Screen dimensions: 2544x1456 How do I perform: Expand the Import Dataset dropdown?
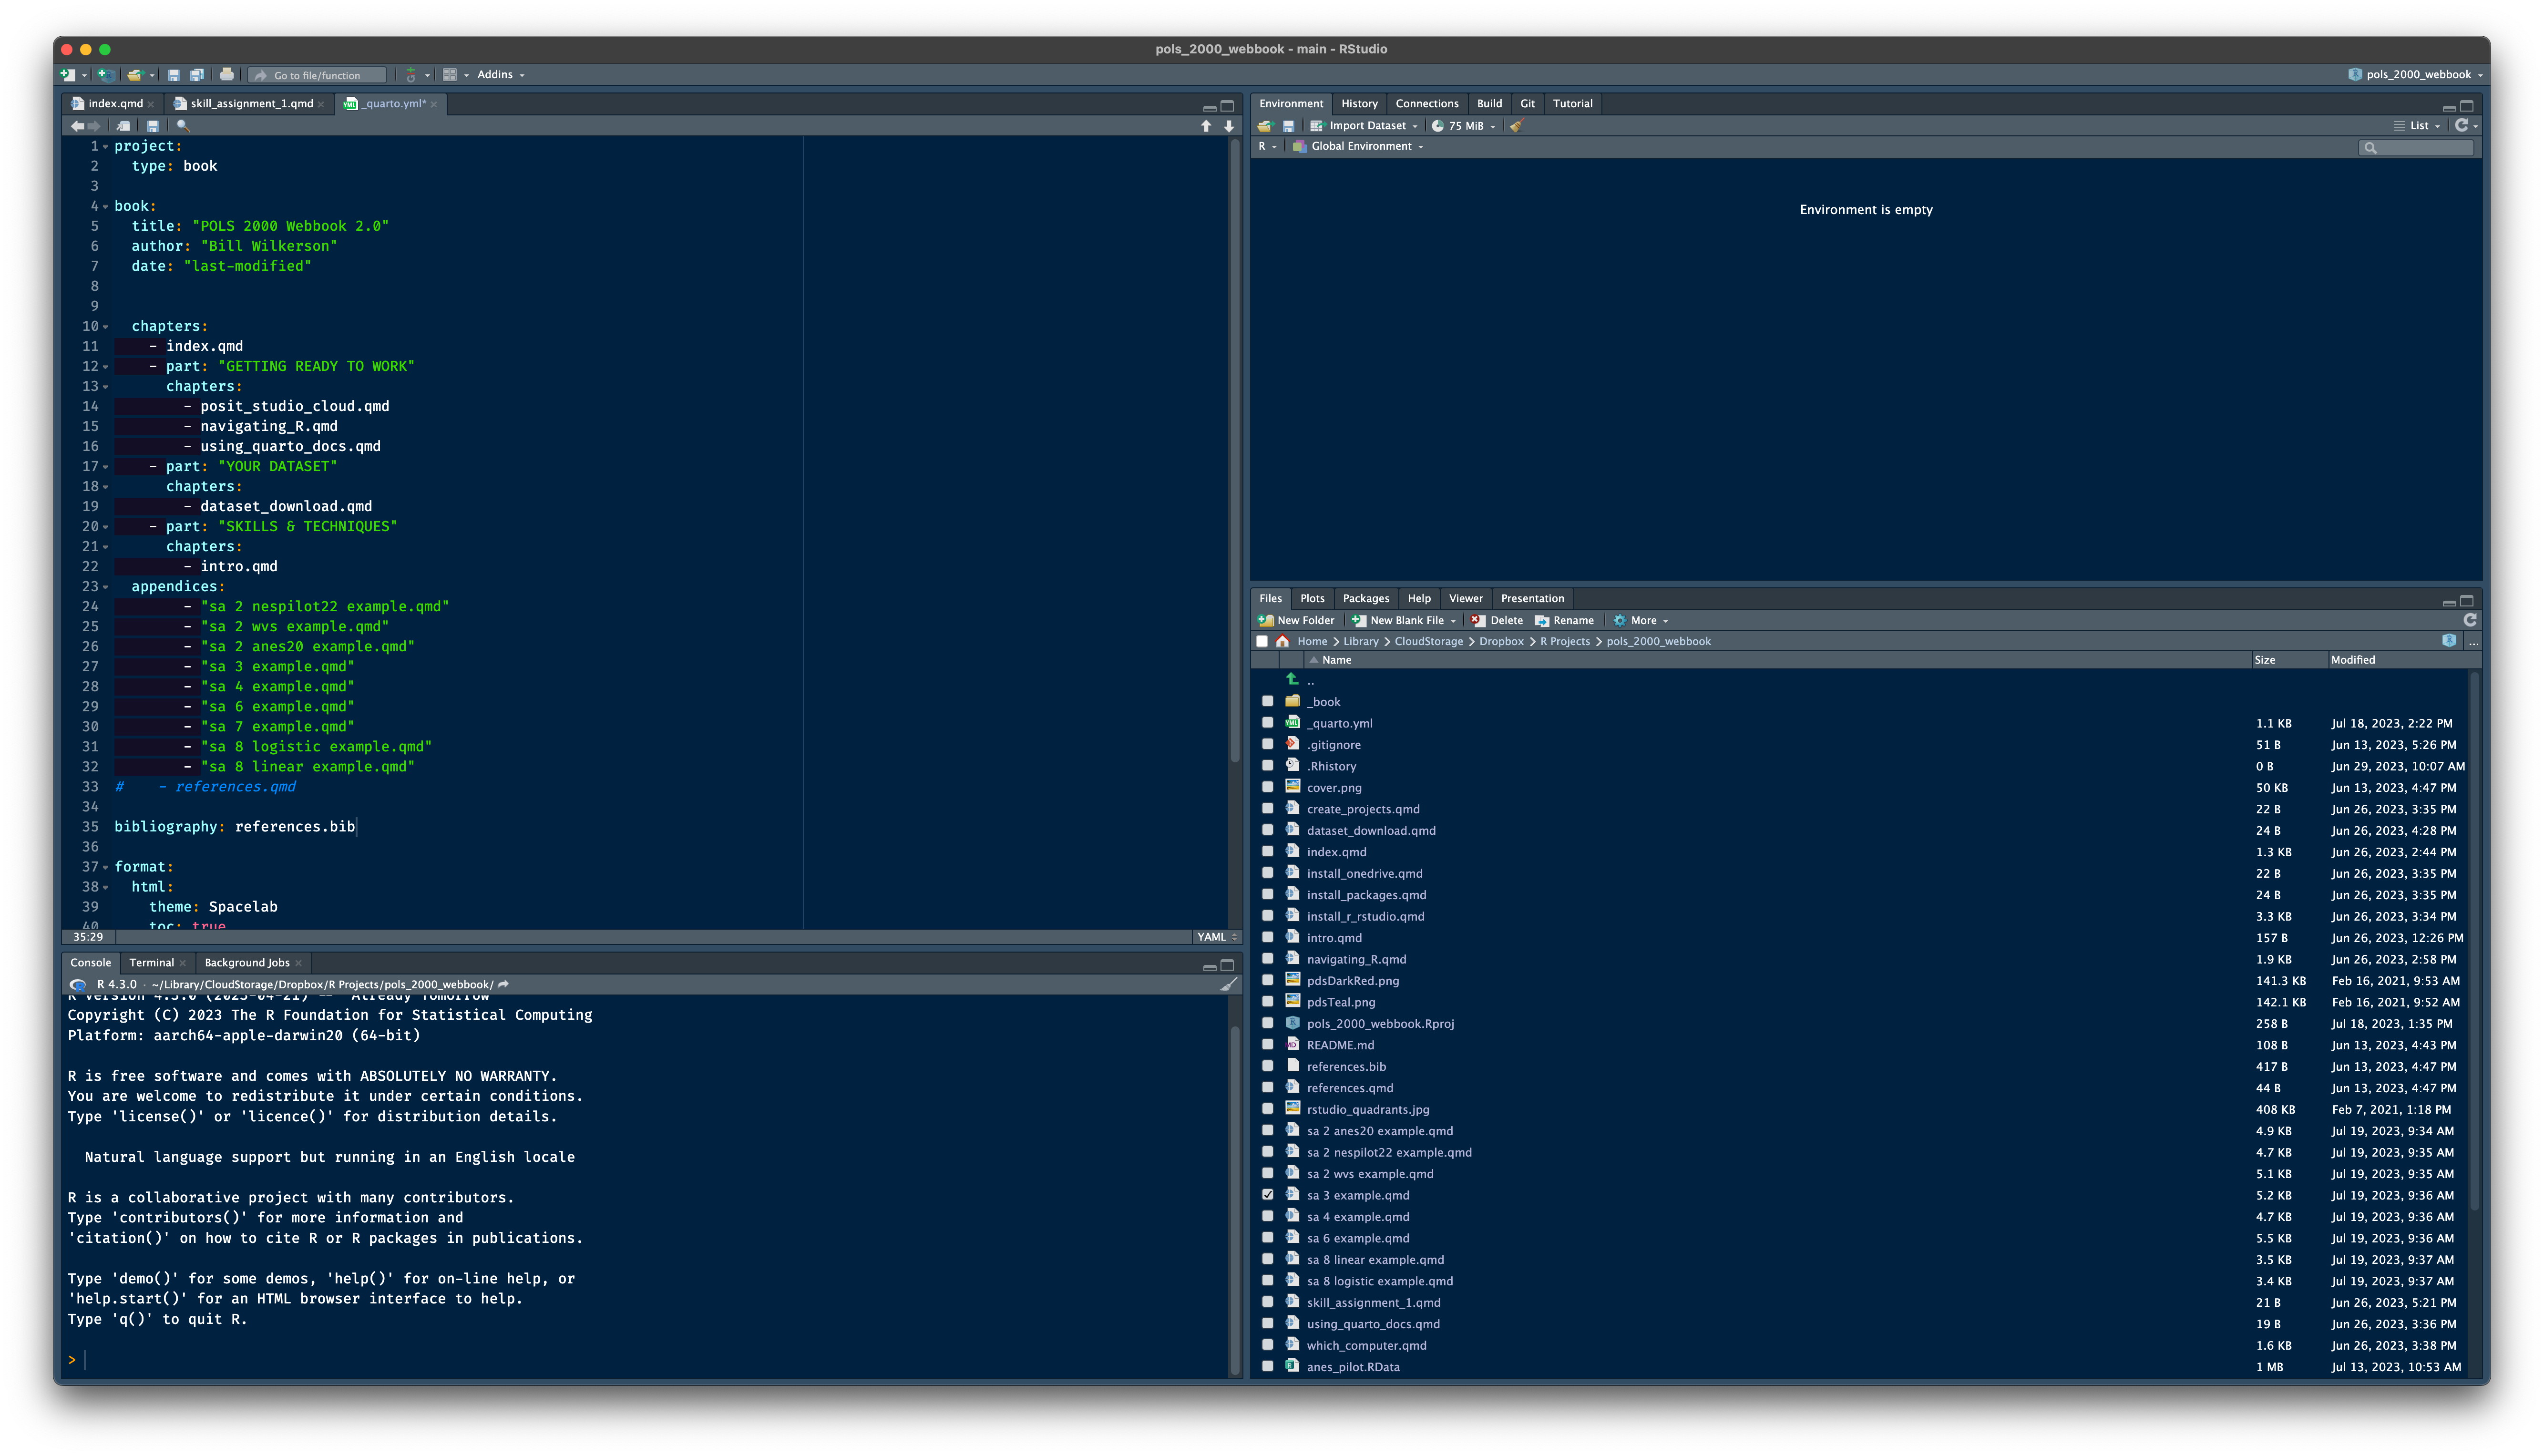1364,126
